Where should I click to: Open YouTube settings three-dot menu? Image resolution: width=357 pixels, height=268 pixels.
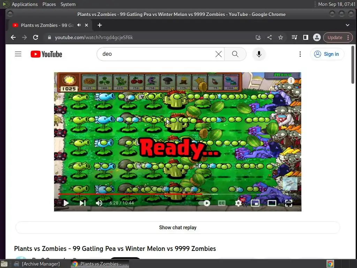[300, 54]
